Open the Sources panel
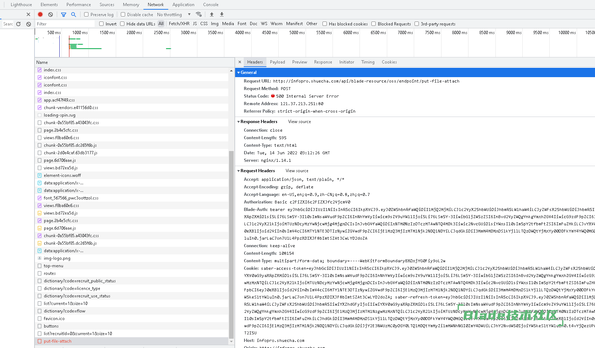Image resolution: width=595 pixels, height=348 pixels. click(x=107, y=5)
